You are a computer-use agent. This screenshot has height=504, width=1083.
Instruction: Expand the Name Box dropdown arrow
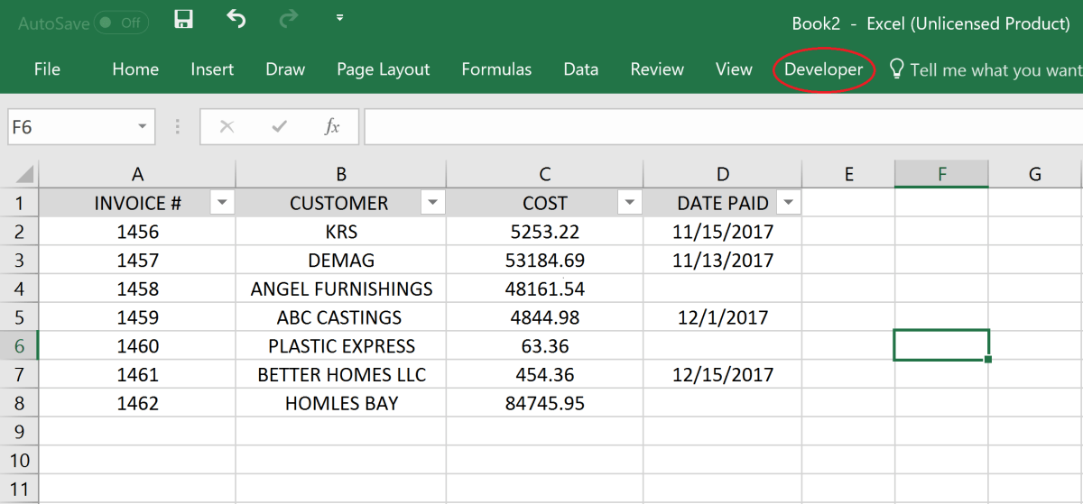(x=142, y=127)
